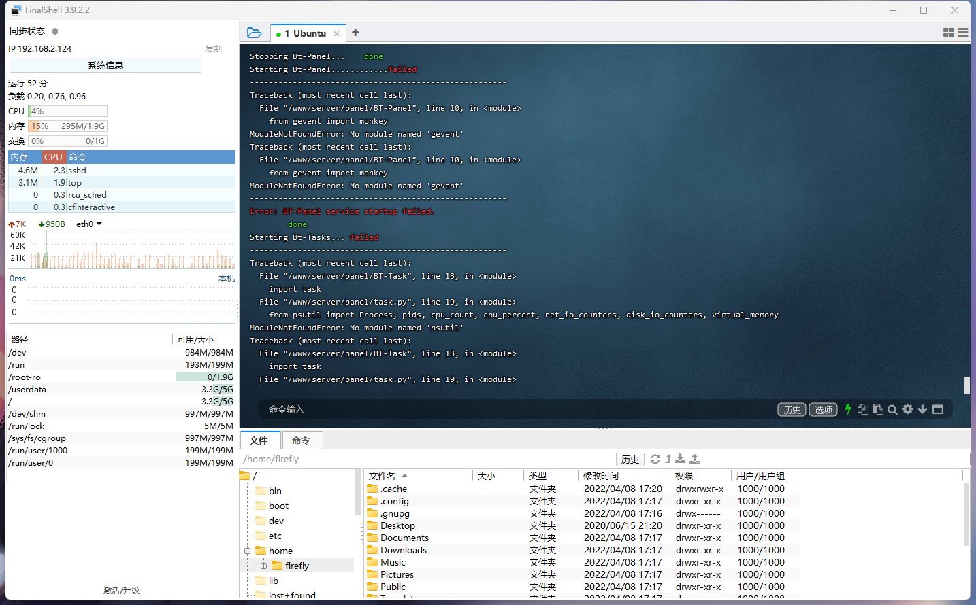The height and width of the screenshot is (605, 976).
Task: Select the root / folder in tree
Action: [248, 476]
